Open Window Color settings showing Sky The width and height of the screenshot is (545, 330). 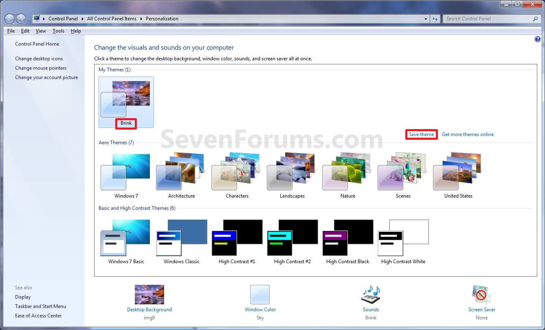[260, 294]
